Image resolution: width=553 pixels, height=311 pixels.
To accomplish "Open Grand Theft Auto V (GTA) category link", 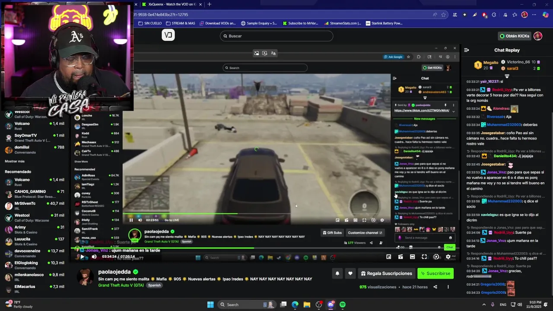I will pos(121,286).
